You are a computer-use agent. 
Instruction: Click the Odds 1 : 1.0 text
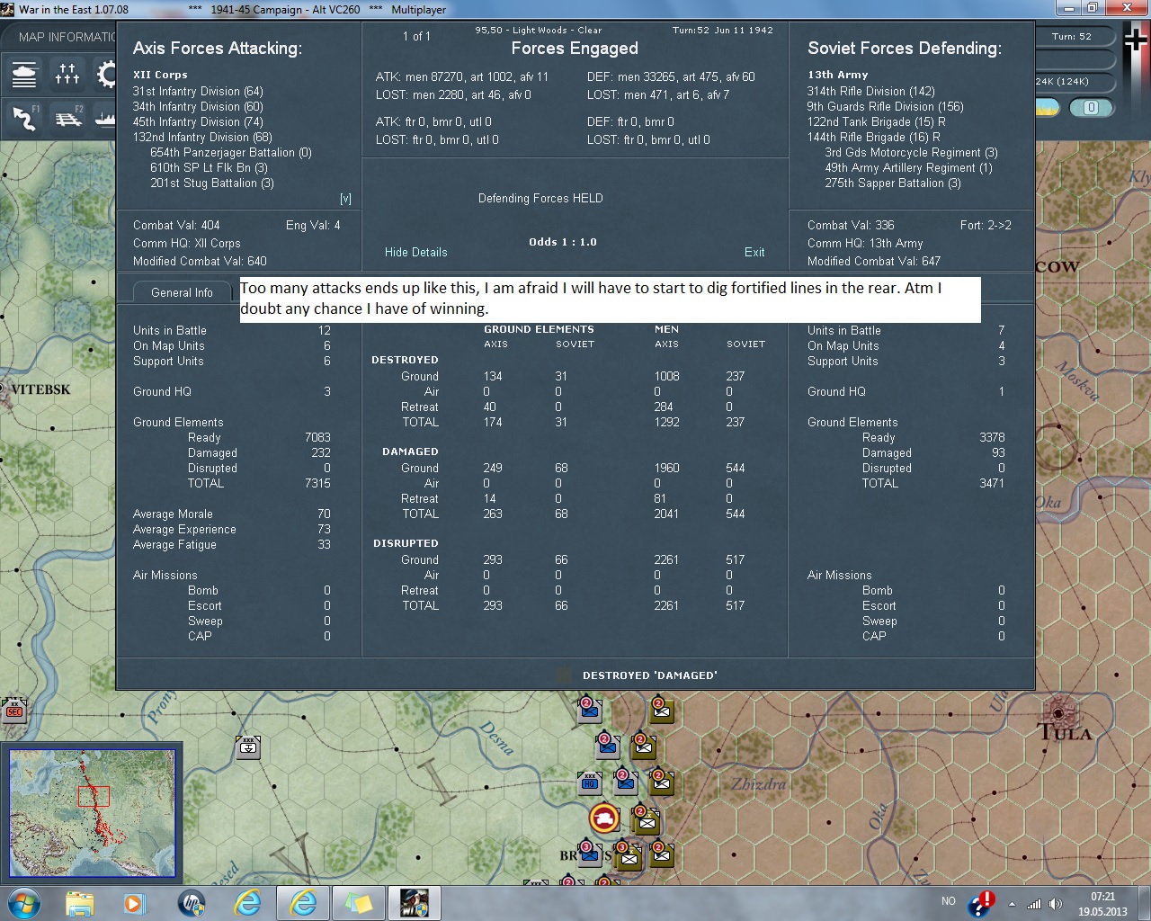pos(563,242)
